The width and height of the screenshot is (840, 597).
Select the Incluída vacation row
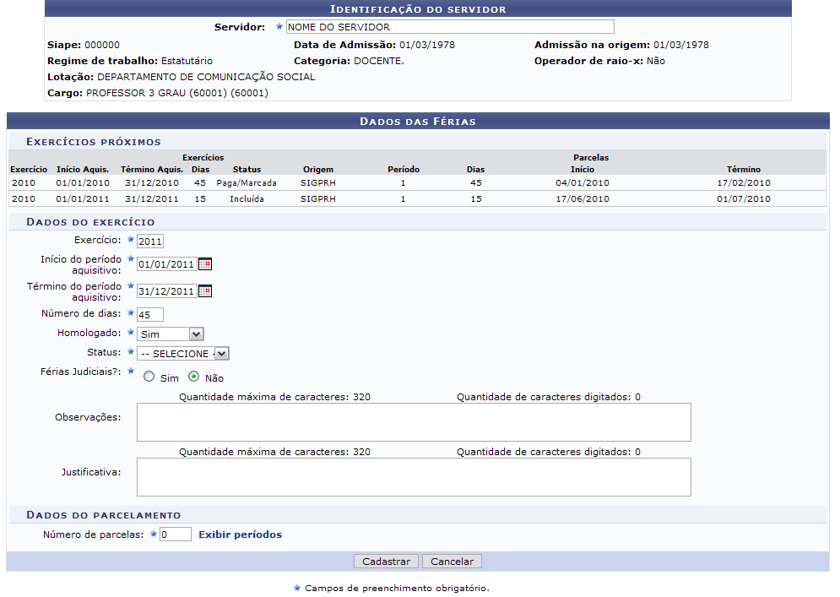click(247, 199)
